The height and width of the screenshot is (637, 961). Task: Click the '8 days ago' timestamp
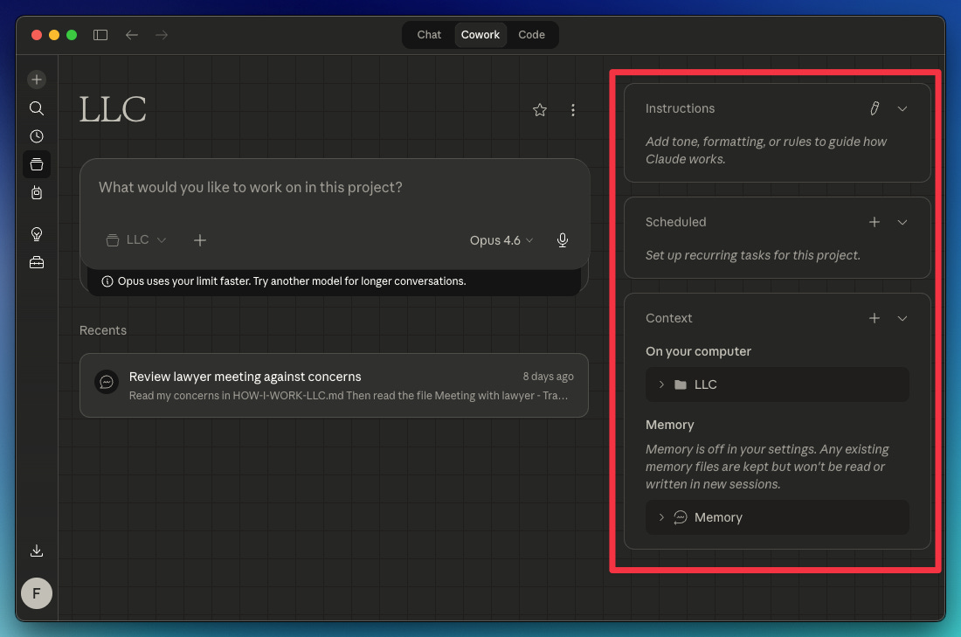click(548, 377)
